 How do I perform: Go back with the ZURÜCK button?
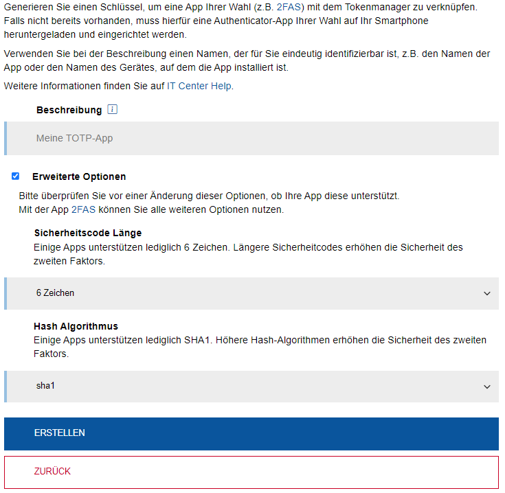click(x=251, y=472)
